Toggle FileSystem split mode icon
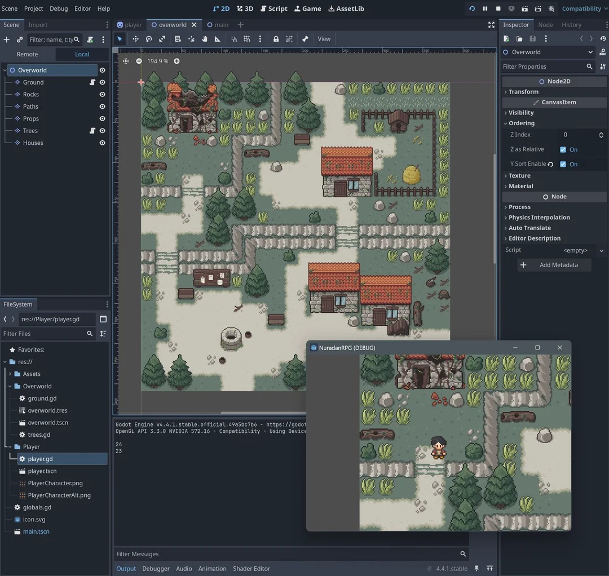609x576 pixels. pos(103,319)
